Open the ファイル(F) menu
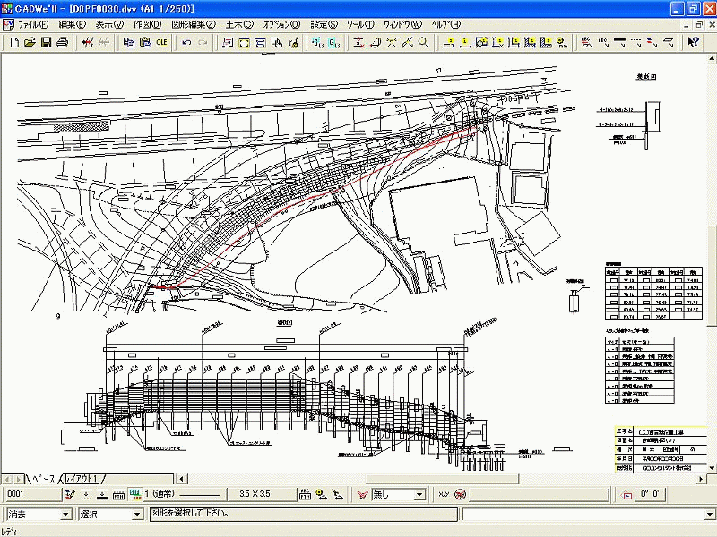 [33, 24]
